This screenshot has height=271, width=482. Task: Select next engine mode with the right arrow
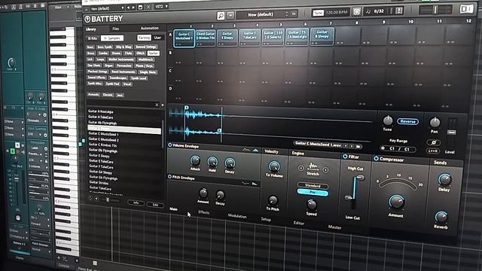(x=325, y=169)
